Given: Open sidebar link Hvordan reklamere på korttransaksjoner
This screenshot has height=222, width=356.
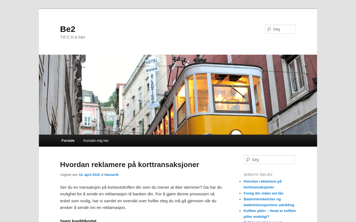Looking at the screenshot, I should pyautogui.click(x=263, y=184).
